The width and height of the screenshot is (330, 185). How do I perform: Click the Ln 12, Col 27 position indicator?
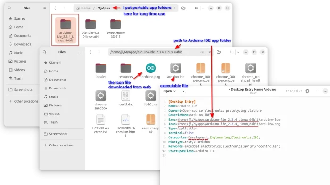(294, 91)
